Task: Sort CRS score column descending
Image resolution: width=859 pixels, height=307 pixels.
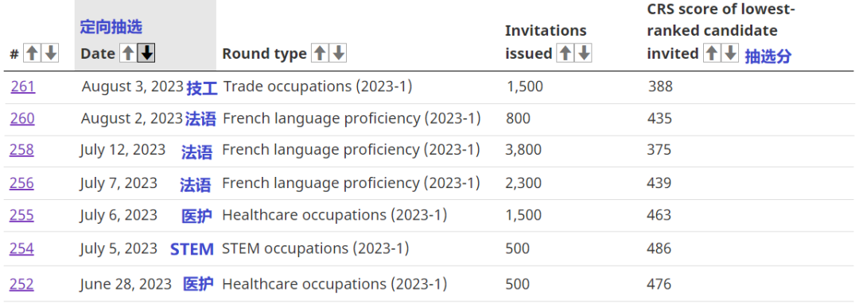Action: [730, 53]
